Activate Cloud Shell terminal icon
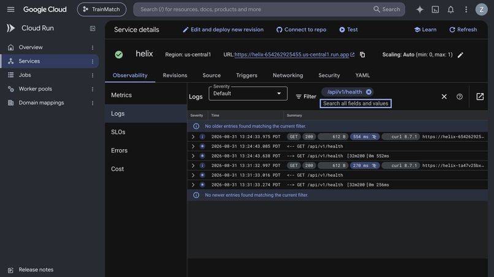Viewport: 494px width, 277px height. pos(435,9)
